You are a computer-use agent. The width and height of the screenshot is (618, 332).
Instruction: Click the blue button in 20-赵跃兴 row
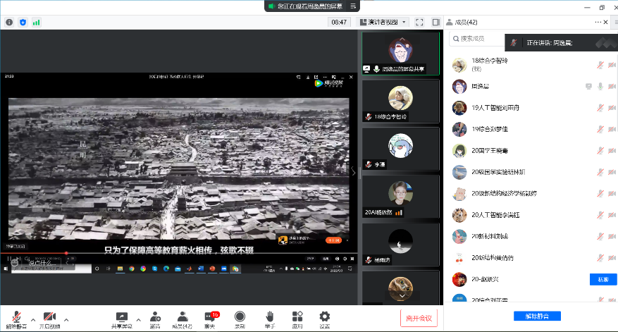tap(603, 279)
